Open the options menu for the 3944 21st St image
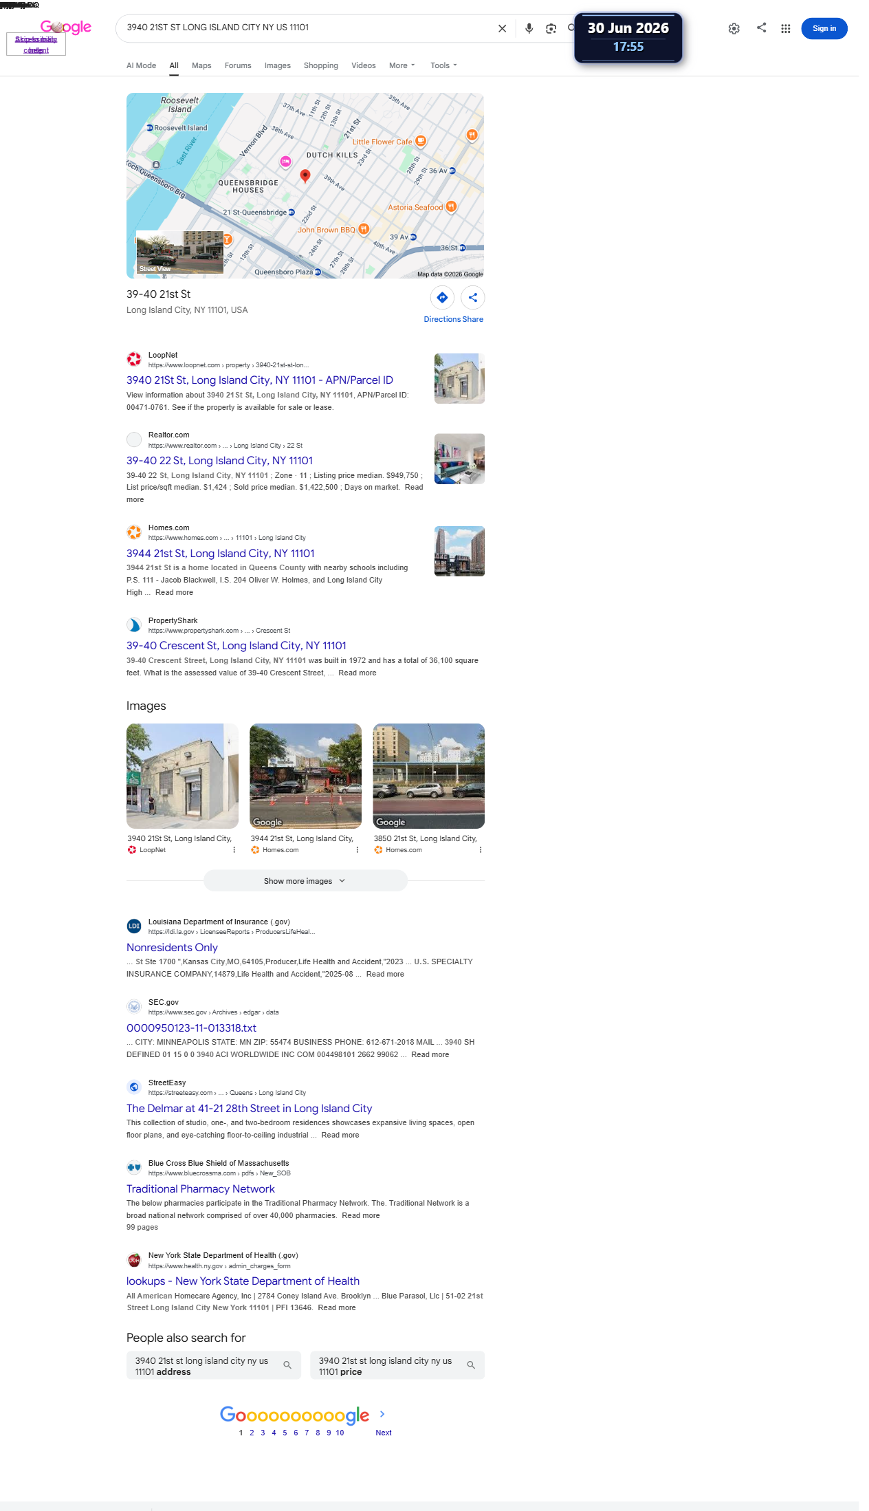Image resolution: width=869 pixels, height=1511 pixels. [357, 850]
